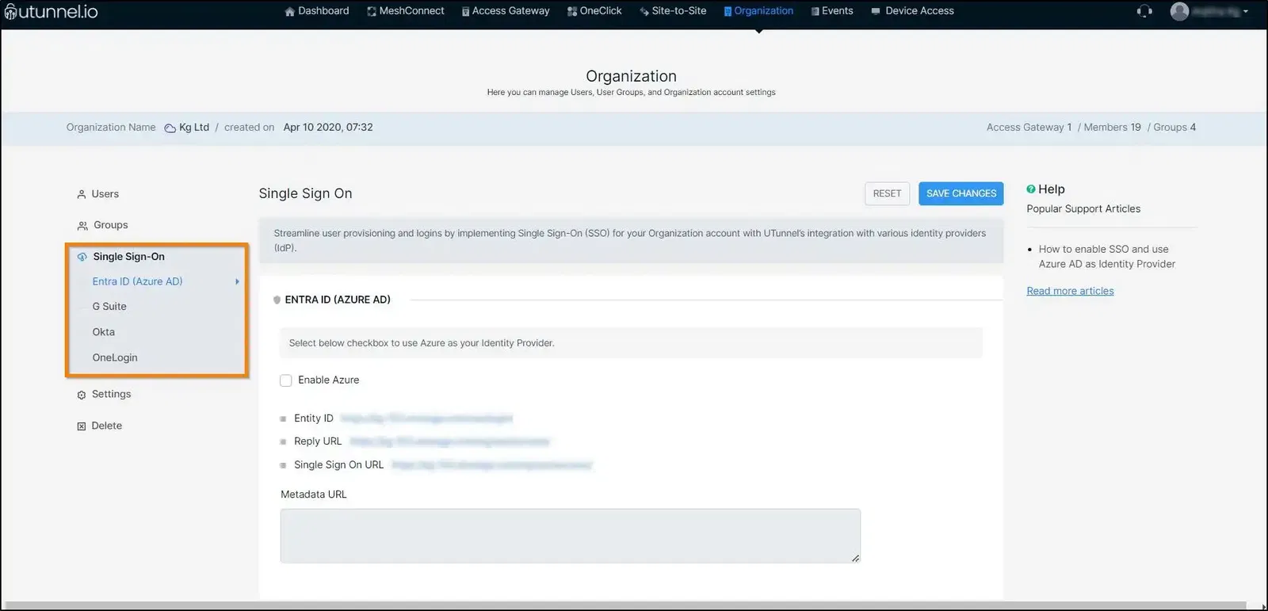Image resolution: width=1268 pixels, height=611 pixels.
Task: Select G Suite provider
Action: click(x=109, y=307)
